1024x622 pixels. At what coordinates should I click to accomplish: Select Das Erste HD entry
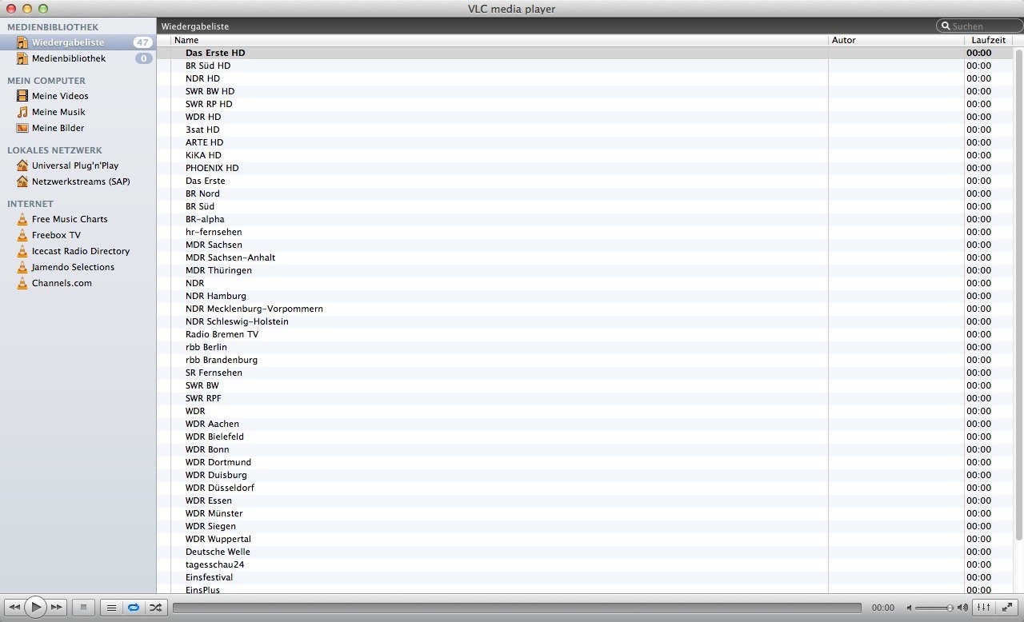pyautogui.click(x=585, y=53)
